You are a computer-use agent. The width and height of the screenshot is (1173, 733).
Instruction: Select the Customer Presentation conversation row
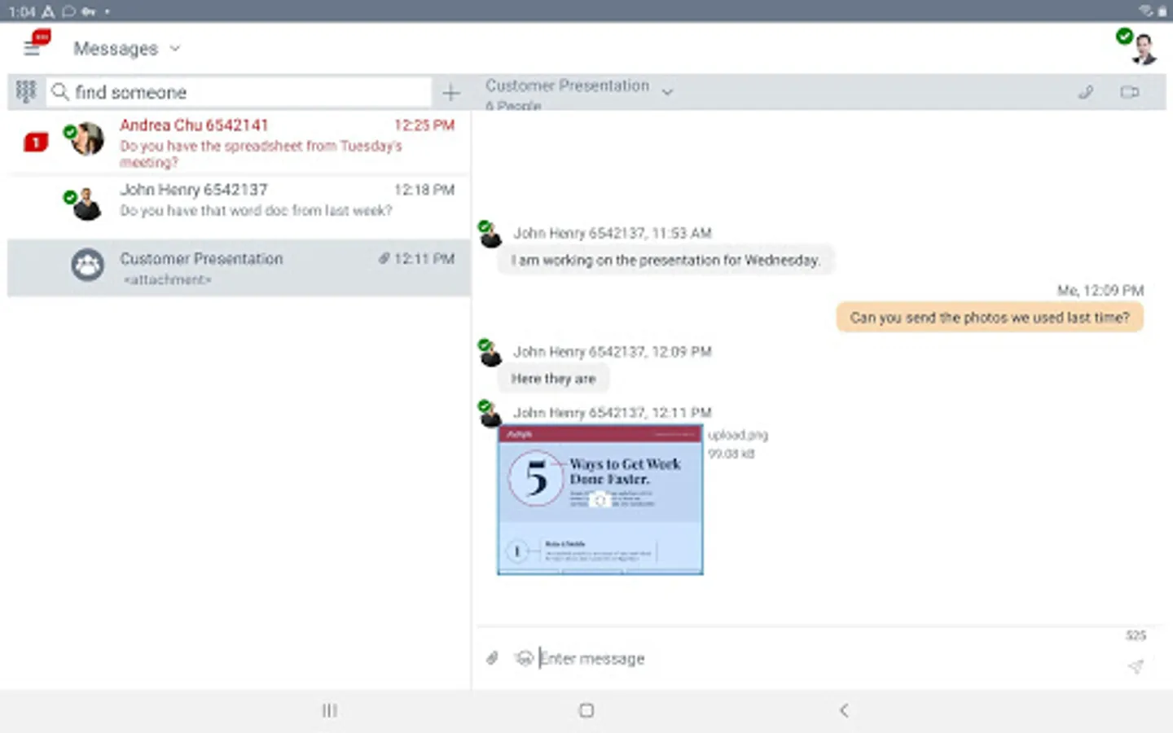click(x=239, y=267)
